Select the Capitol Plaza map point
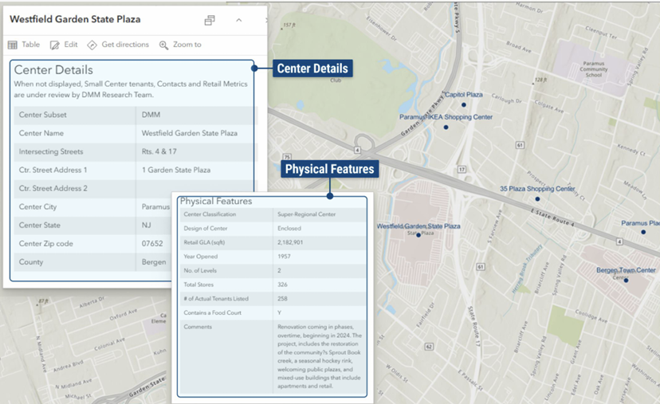The height and width of the screenshot is (404, 660). pyautogui.click(x=463, y=105)
